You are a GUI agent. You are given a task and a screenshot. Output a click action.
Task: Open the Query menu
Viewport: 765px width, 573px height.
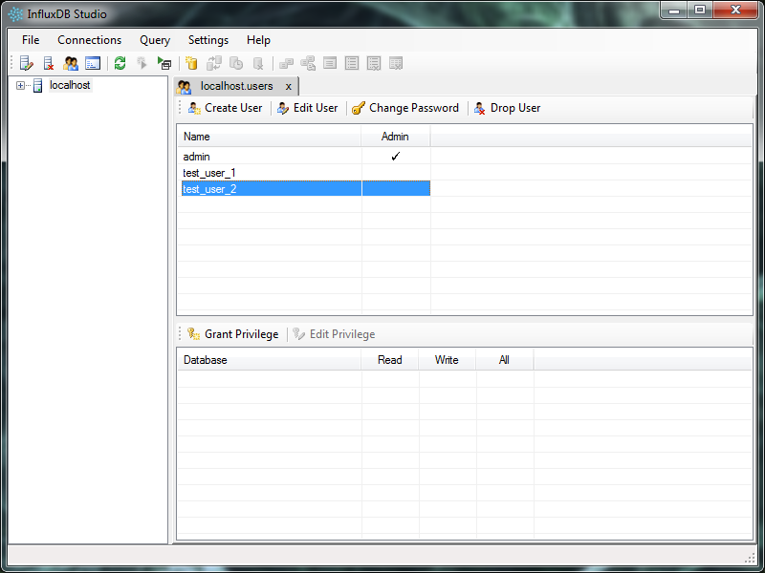coord(155,40)
